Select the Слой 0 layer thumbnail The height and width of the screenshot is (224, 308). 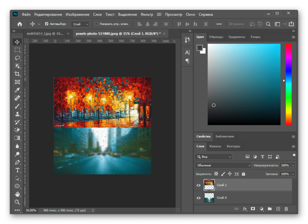tap(209, 198)
